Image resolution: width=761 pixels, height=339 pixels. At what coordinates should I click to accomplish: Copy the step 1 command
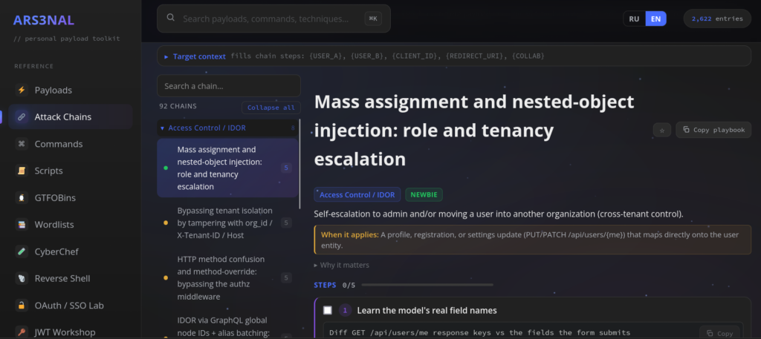[x=719, y=333]
